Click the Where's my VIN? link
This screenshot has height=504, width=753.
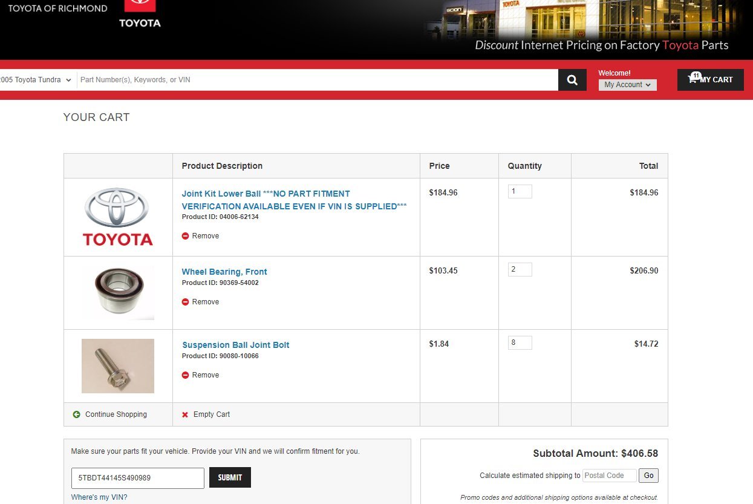tap(99, 498)
